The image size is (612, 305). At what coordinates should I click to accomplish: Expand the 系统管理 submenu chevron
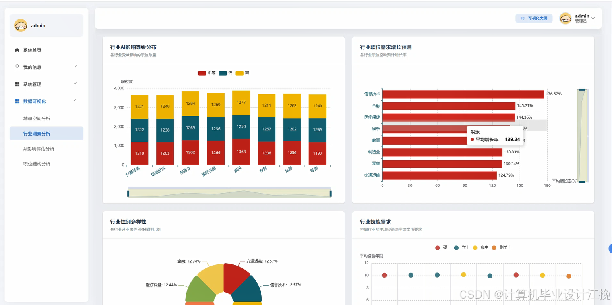point(75,83)
